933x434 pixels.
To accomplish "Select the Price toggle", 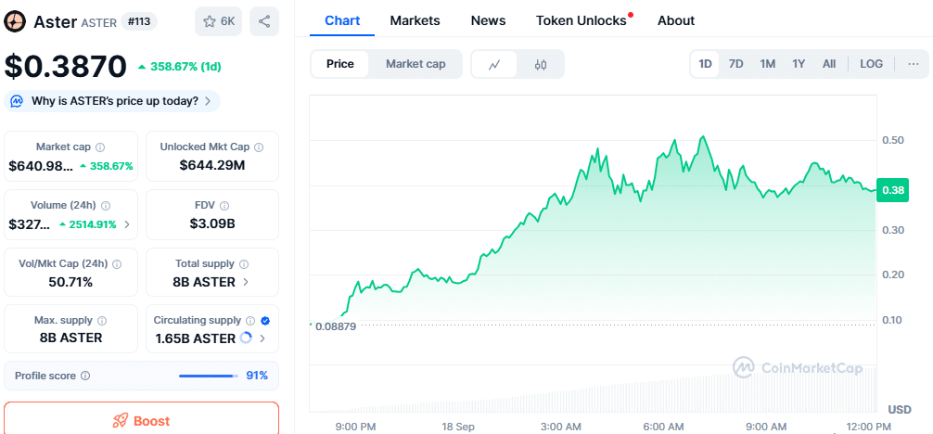I will coord(339,64).
